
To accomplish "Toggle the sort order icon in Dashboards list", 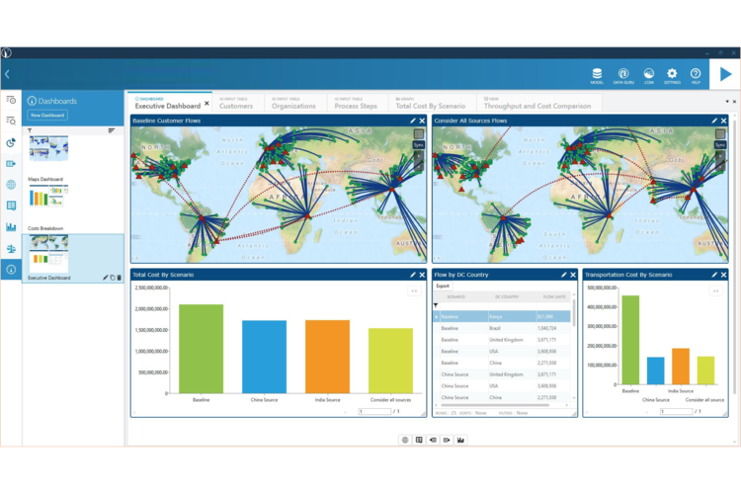I will click(x=111, y=130).
